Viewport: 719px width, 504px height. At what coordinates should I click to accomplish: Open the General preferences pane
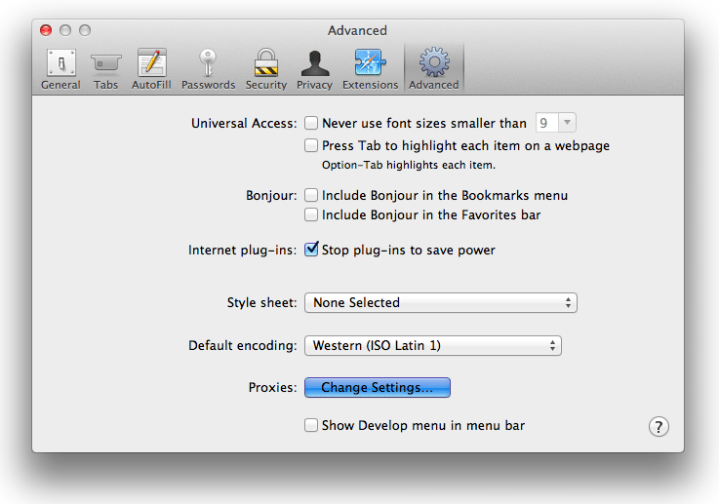point(60,69)
